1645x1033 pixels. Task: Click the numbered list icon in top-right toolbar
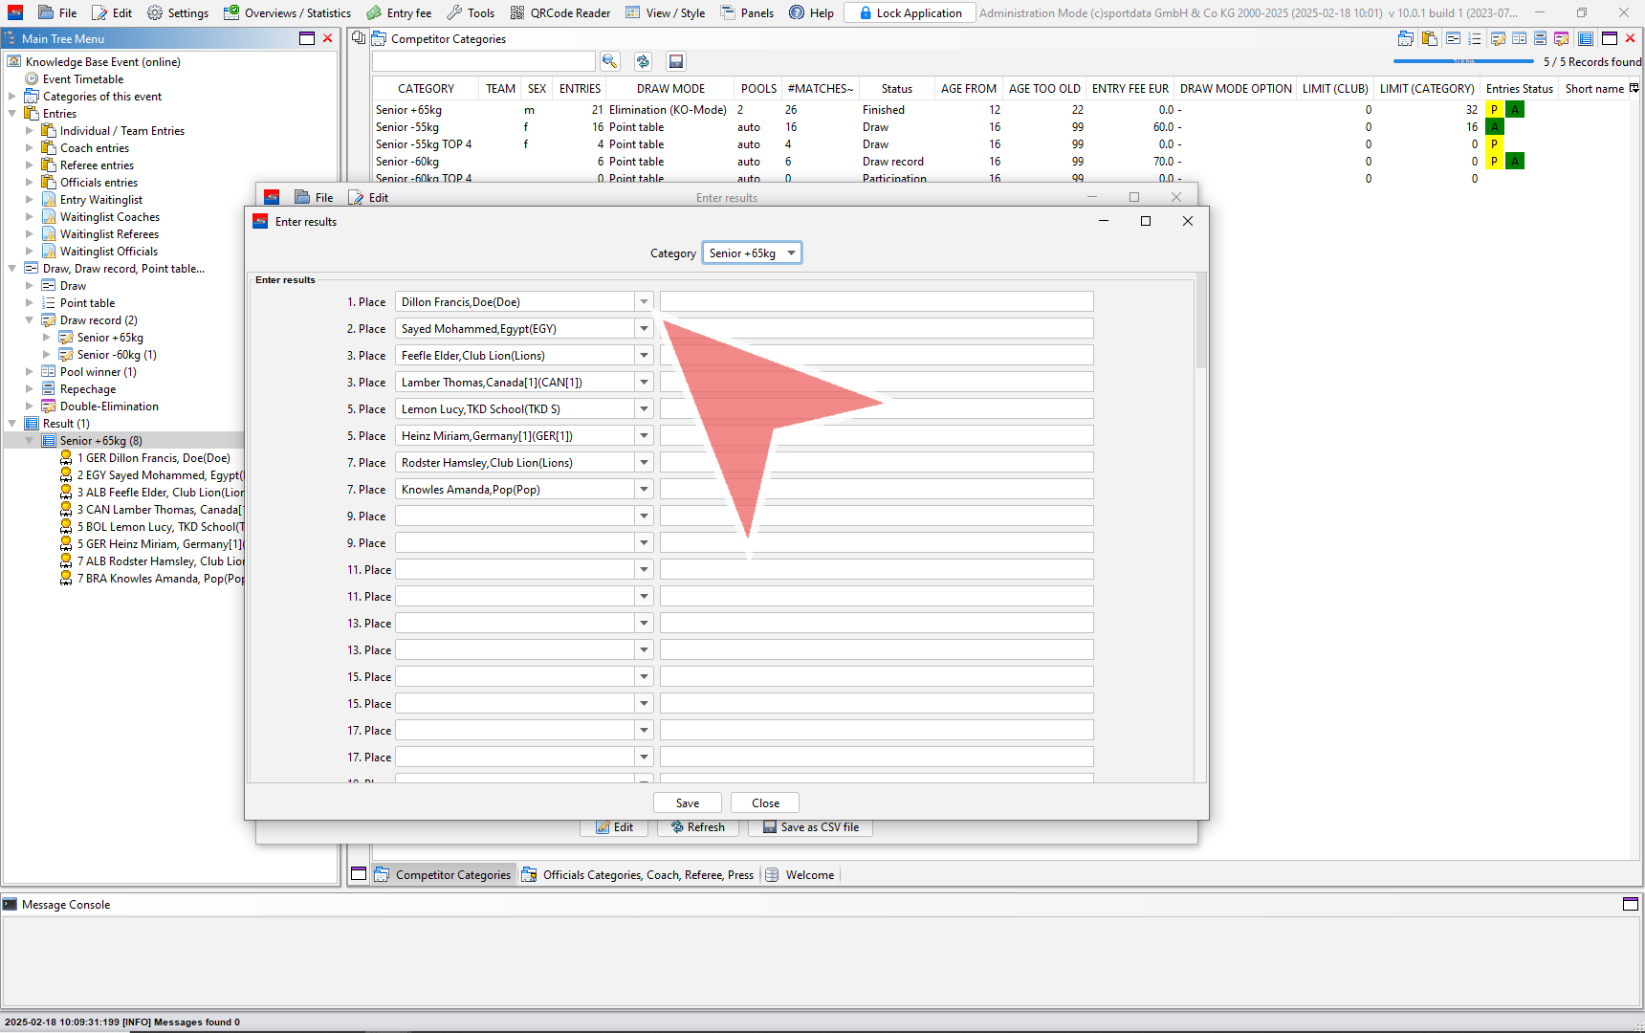click(1475, 38)
